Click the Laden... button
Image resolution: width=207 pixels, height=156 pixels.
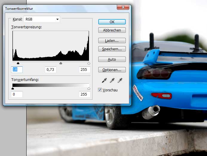point(112,40)
